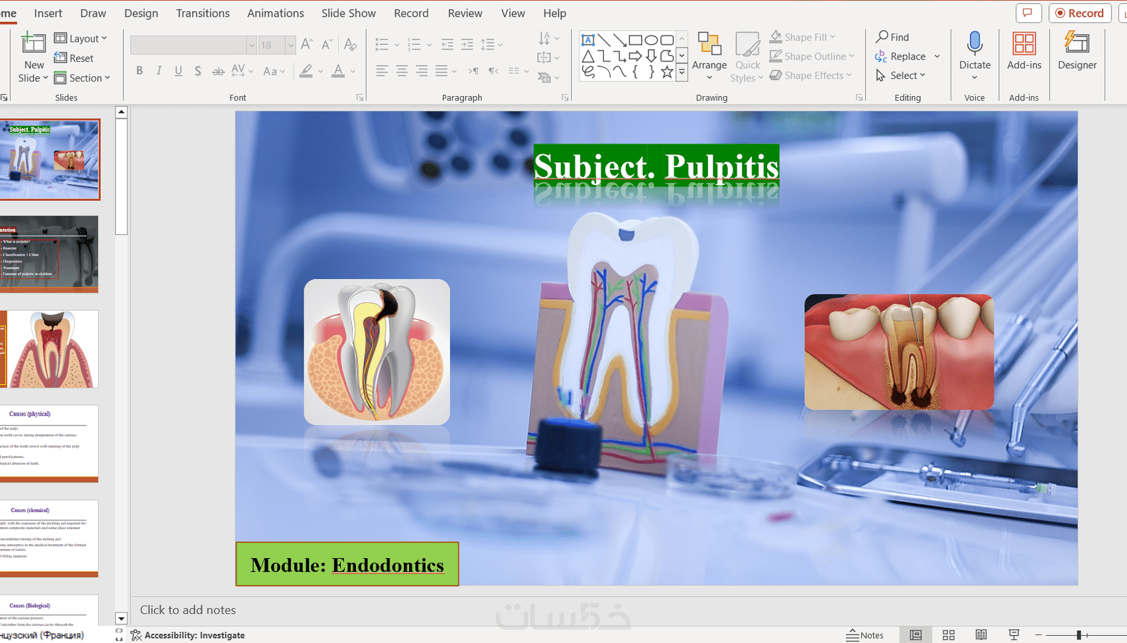Clear all formatting with the eraser A icon
This screenshot has width=1127, height=643.
351,44
